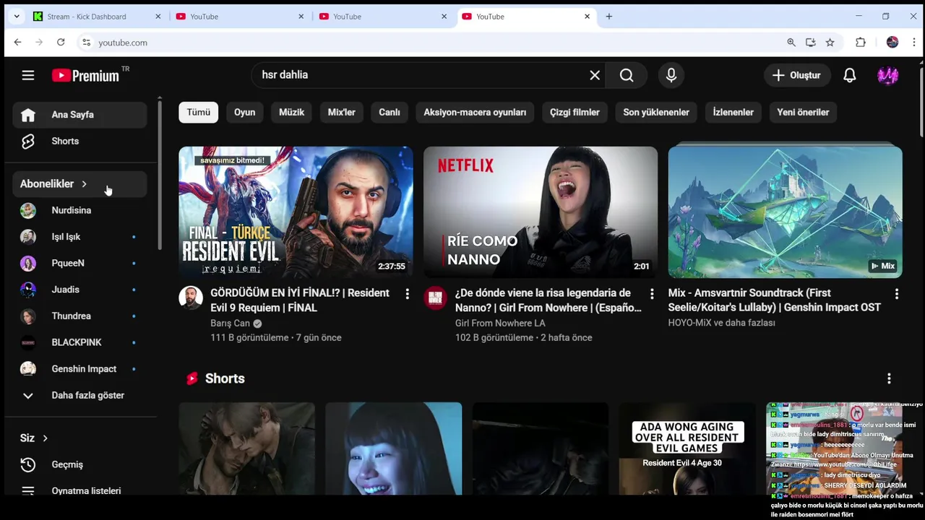This screenshot has width=925, height=520.
Task: Select the Mix'ler filter chip
Action: point(342,112)
